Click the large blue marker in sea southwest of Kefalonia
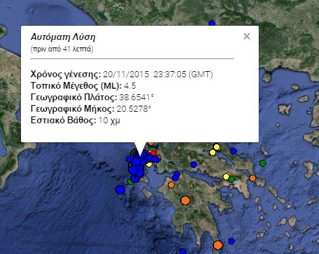Viewport: 319px width, 254px height. [x=121, y=190]
